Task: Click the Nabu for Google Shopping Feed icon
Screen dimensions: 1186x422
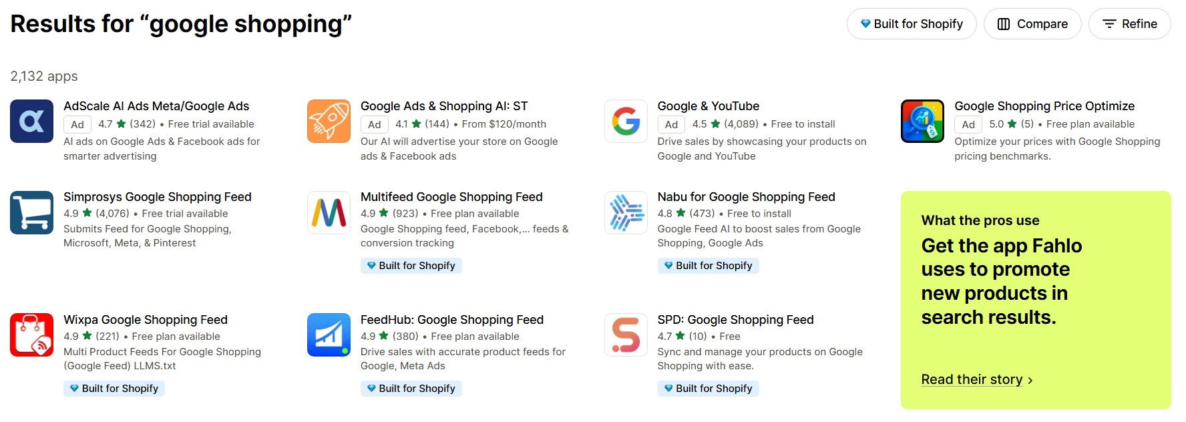Action: point(626,212)
